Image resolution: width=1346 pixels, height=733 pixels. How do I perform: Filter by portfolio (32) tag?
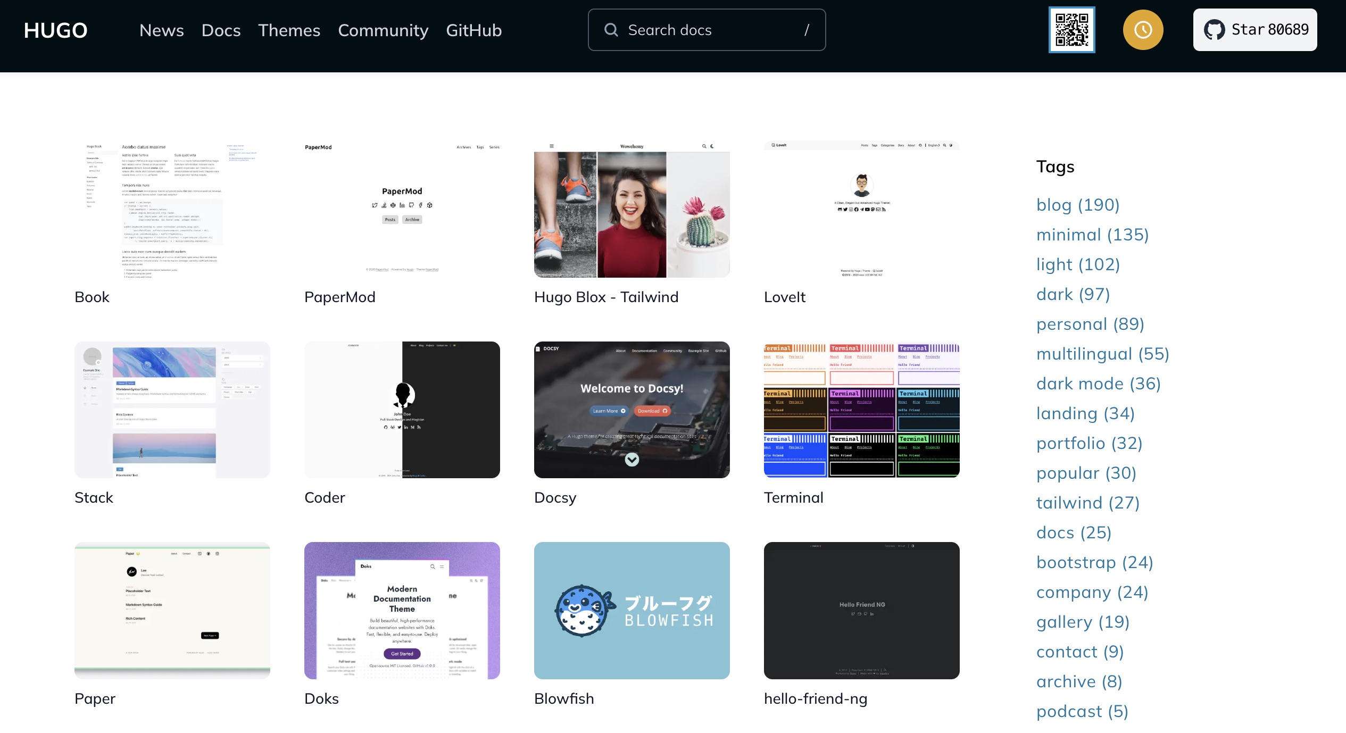click(x=1090, y=443)
